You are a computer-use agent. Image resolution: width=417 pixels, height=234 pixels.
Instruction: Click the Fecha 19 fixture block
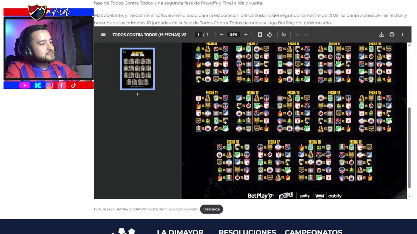355,160
